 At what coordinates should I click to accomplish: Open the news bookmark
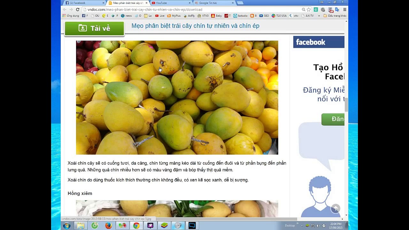(x=126, y=16)
